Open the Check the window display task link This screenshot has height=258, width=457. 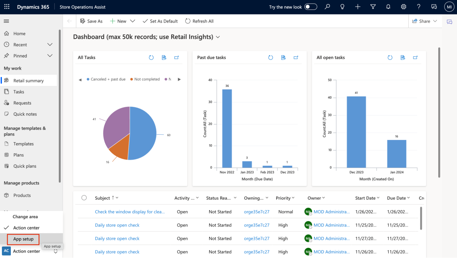click(x=130, y=212)
